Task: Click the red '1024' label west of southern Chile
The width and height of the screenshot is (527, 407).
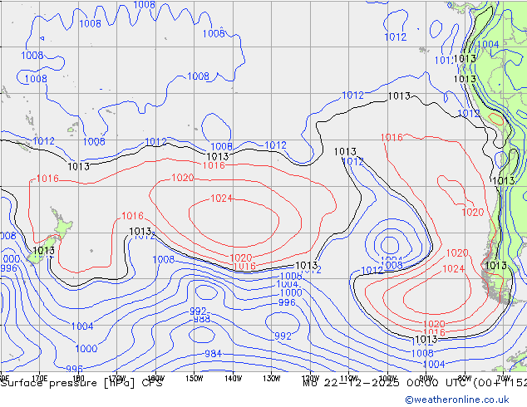Action: pos(453,268)
